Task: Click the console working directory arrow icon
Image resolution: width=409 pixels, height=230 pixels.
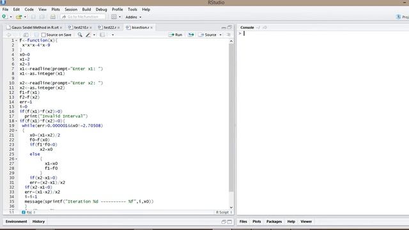Action: (x=265, y=27)
